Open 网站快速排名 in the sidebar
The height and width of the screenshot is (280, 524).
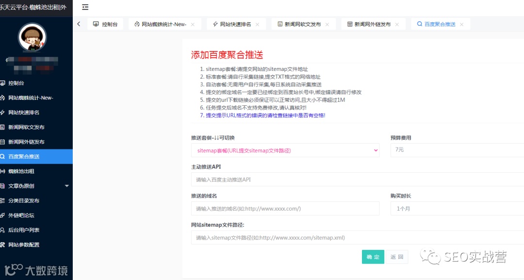36,113
